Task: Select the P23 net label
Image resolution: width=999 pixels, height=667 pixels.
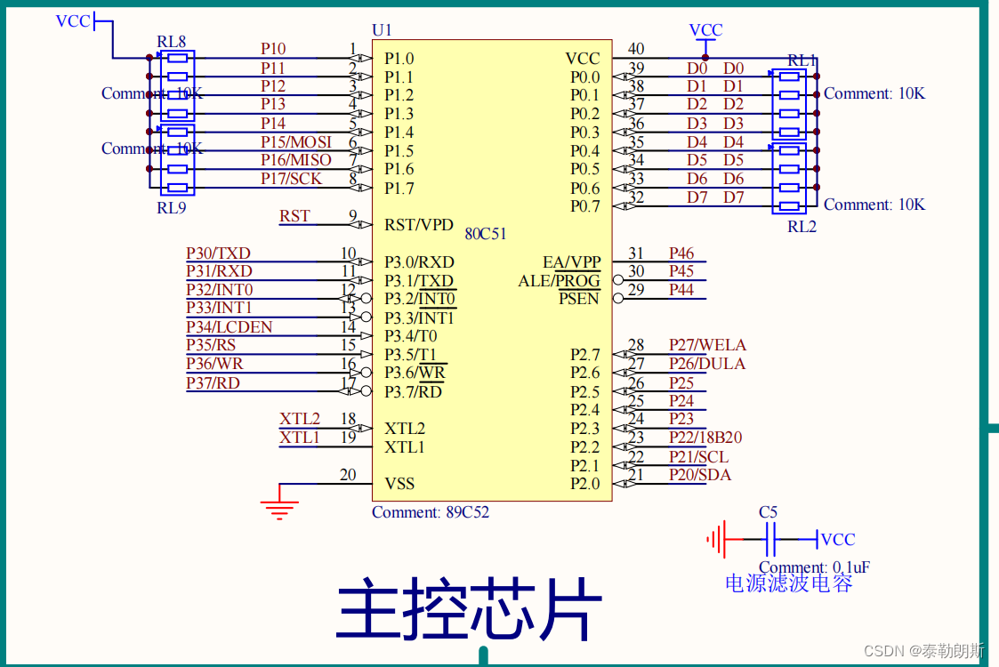Action: tap(681, 419)
